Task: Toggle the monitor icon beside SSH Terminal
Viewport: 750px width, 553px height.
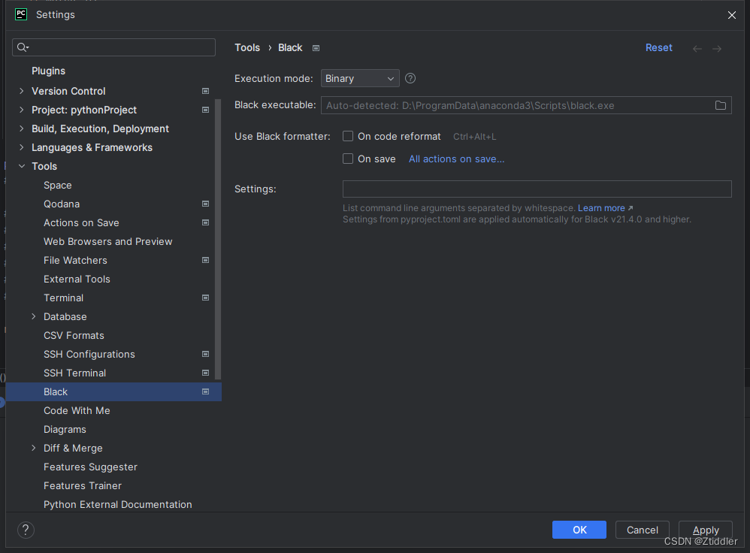Action: (205, 373)
